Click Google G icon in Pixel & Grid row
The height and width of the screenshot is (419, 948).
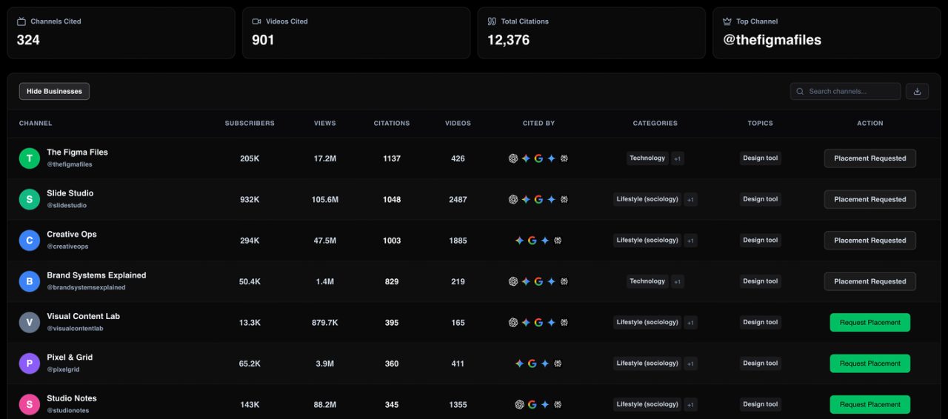[x=532, y=363]
